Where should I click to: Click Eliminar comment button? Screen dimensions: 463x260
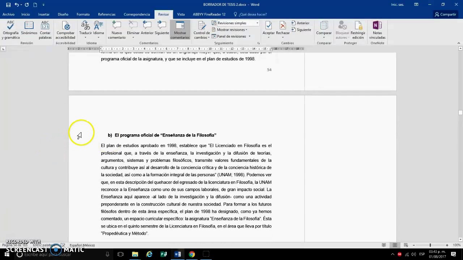click(133, 27)
